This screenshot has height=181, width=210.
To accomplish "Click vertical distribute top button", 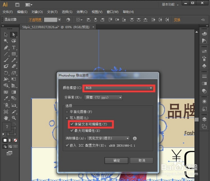I will point(131,20).
